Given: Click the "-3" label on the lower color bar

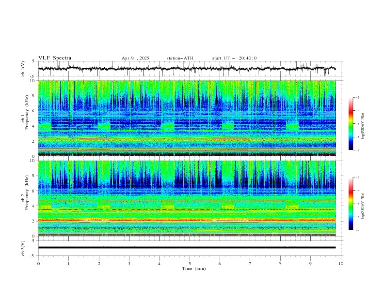Looking at the screenshot, I should (x=357, y=178).
